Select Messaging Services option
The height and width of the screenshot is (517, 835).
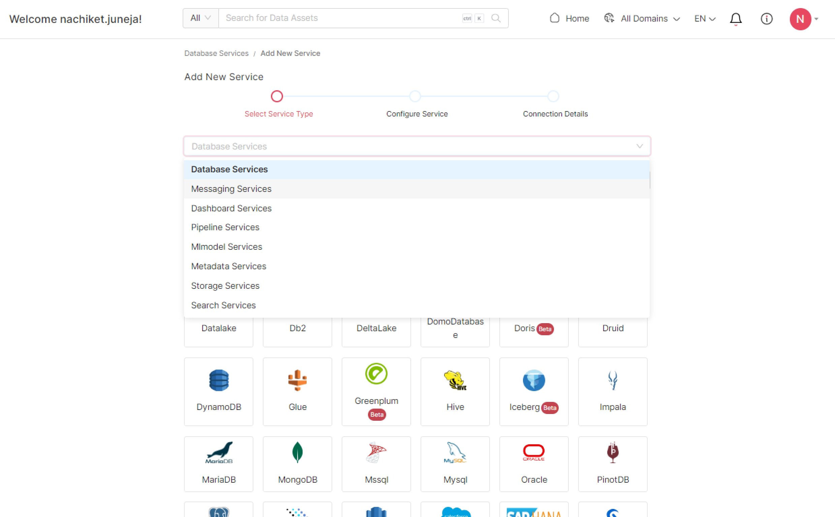click(417, 189)
